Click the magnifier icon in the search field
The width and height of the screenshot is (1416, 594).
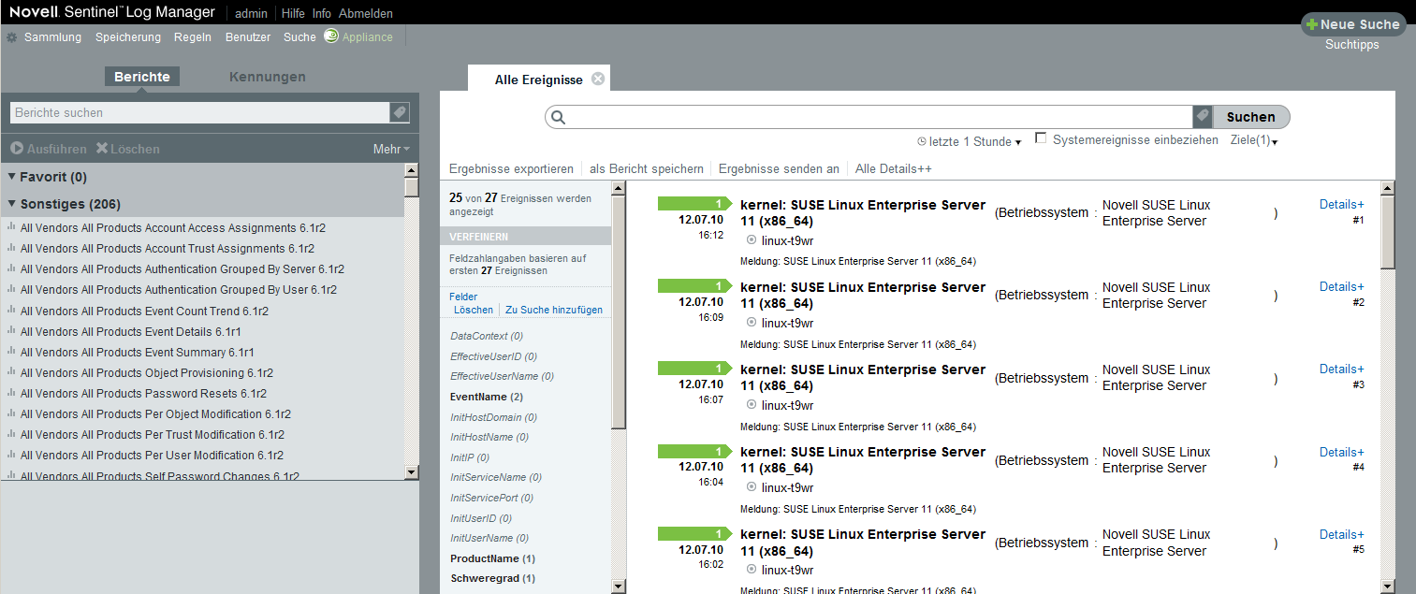click(x=559, y=118)
